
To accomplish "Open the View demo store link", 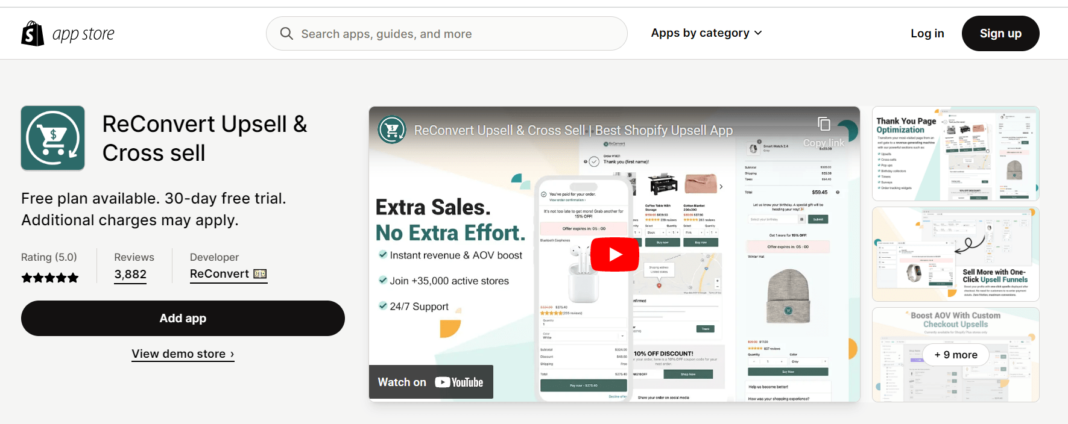I will click(183, 354).
